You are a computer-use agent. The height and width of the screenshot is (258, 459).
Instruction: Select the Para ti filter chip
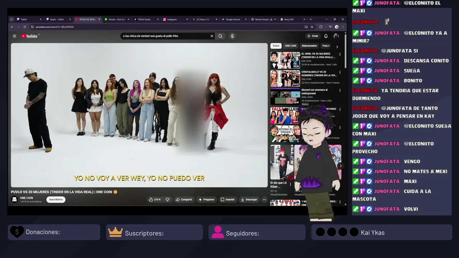click(x=326, y=46)
